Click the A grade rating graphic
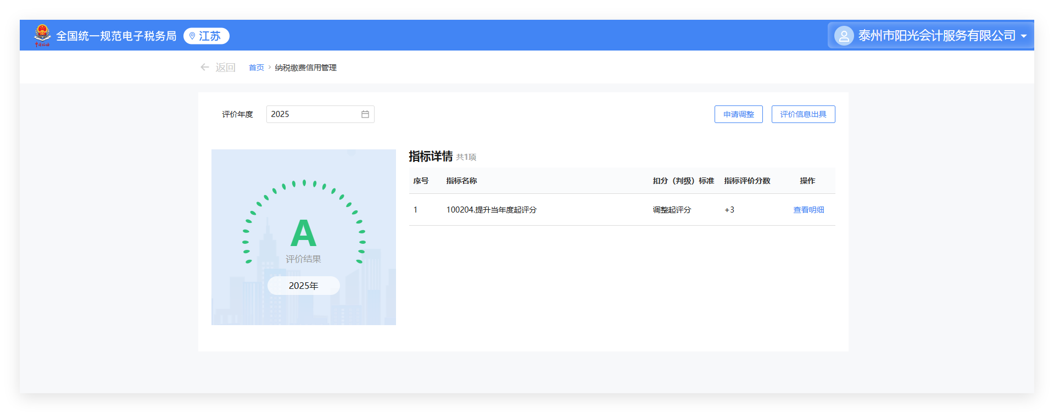The width and height of the screenshot is (1054, 413). point(303,233)
